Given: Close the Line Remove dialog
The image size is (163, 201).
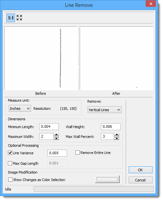Looking at the screenshot, I should click(x=151, y=4).
